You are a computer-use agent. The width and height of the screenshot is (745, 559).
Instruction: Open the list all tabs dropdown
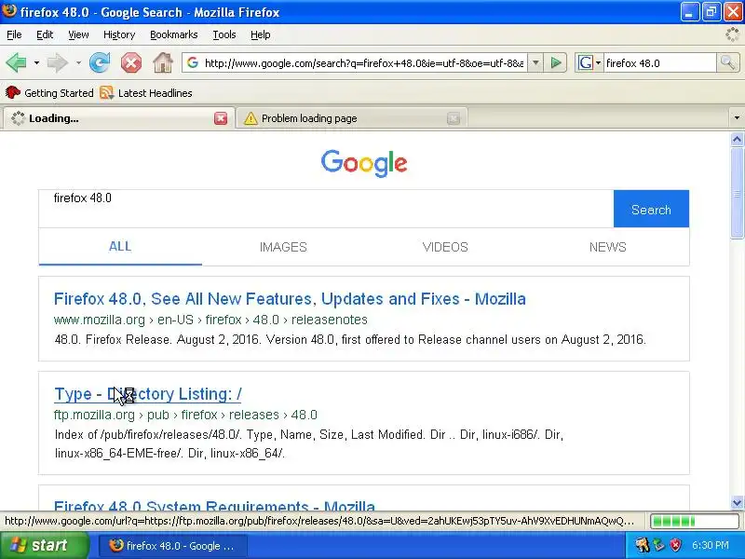click(737, 118)
